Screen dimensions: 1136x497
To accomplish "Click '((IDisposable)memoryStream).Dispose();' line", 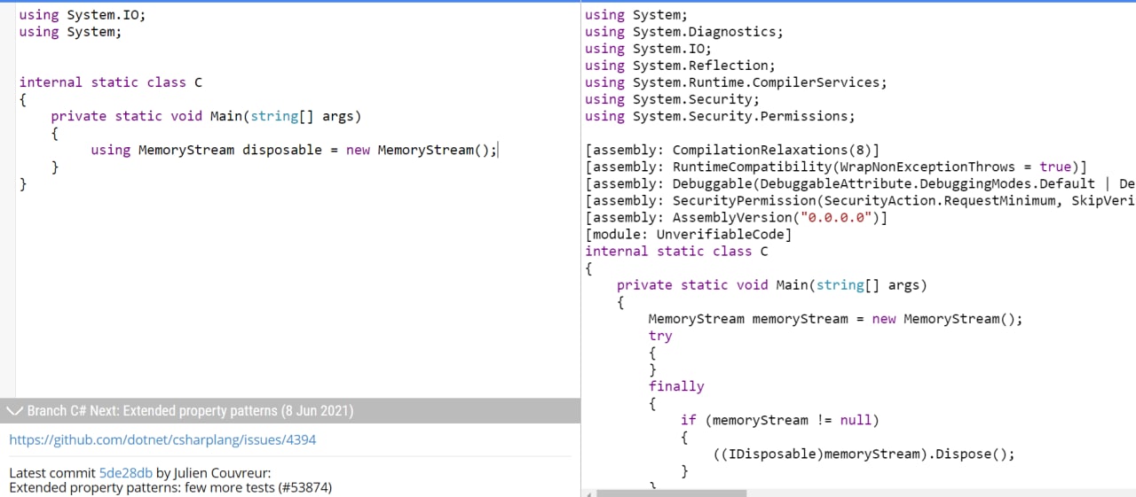I will [864, 454].
